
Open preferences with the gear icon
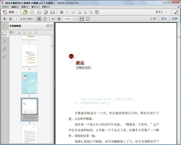(62, 12)
